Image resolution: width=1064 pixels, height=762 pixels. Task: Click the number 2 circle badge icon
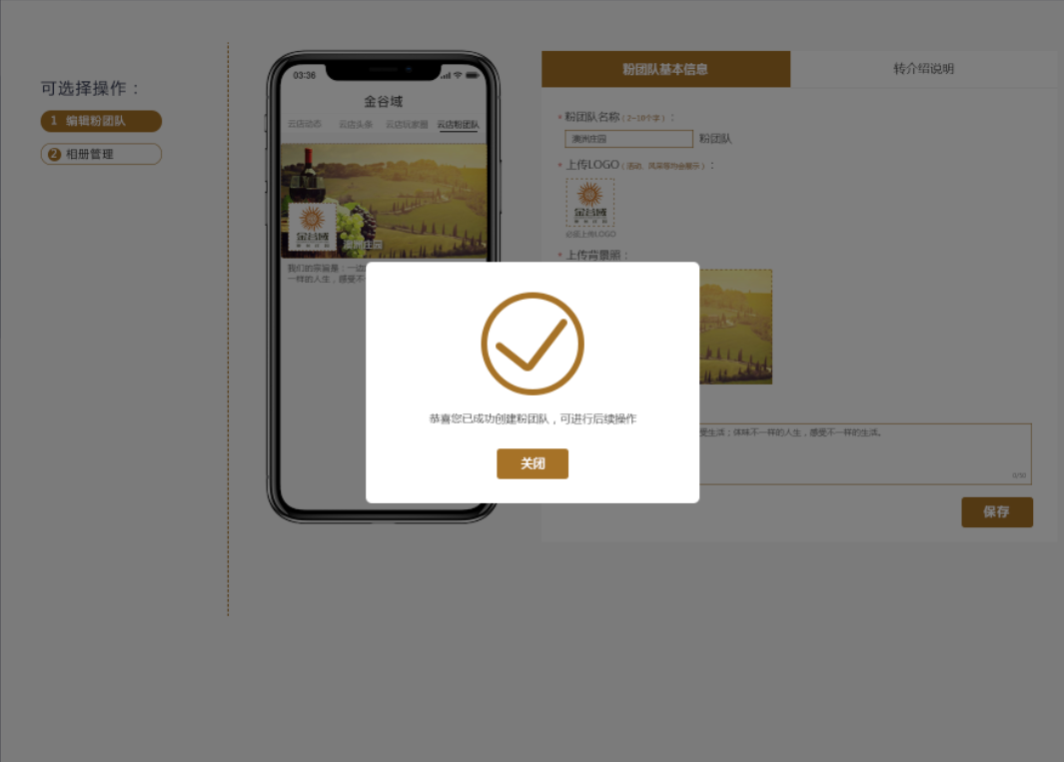click(54, 154)
